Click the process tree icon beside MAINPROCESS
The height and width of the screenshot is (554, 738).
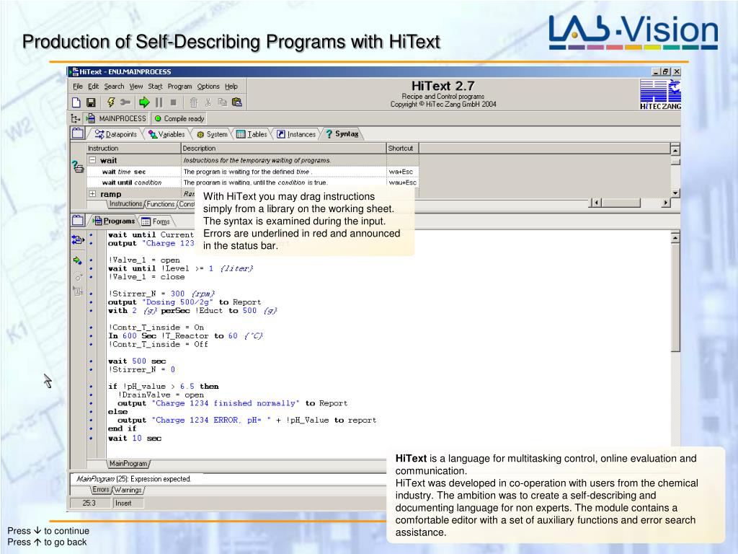(x=75, y=119)
